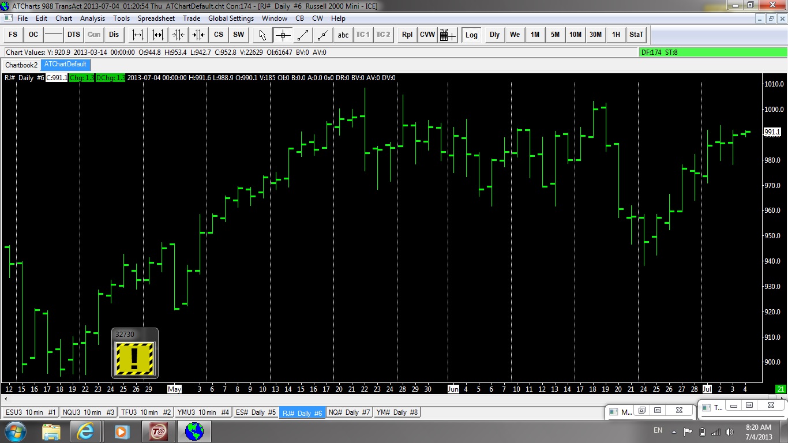Switch to the Chartbook2 tab
This screenshot has width=788, height=443.
point(21,65)
